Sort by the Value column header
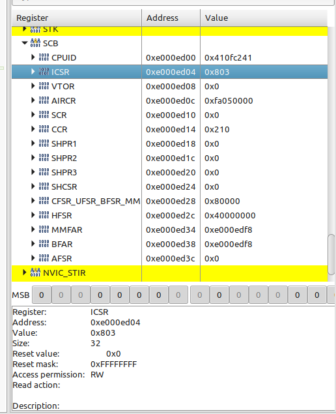Viewport: 336px width, 414px height. [x=264, y=18]
